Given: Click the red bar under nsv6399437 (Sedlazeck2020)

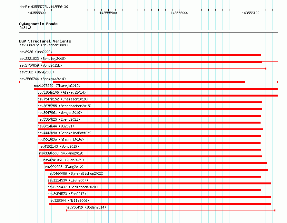Looking at the screenshot, I should (154, 190).
